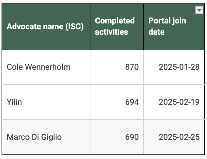Viewport: 207px width, 159px height.
Task: Click divider between Advocate name and Completed activities headers
Action: point(90,26)
